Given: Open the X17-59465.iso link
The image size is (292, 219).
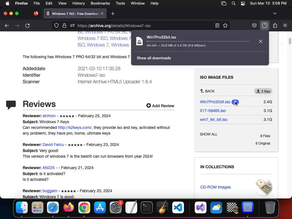Looking at the screenshot, I should (x=213, y=111).
